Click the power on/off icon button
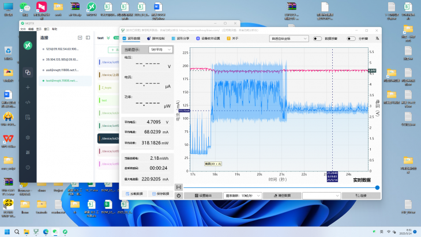Viewport: 421px width, 237px height. (179, 195)
